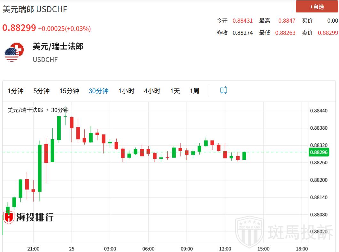The image size is (339, 252).
Task: Open the 4小时 timeframe view
Action: (x=152, y=91)
